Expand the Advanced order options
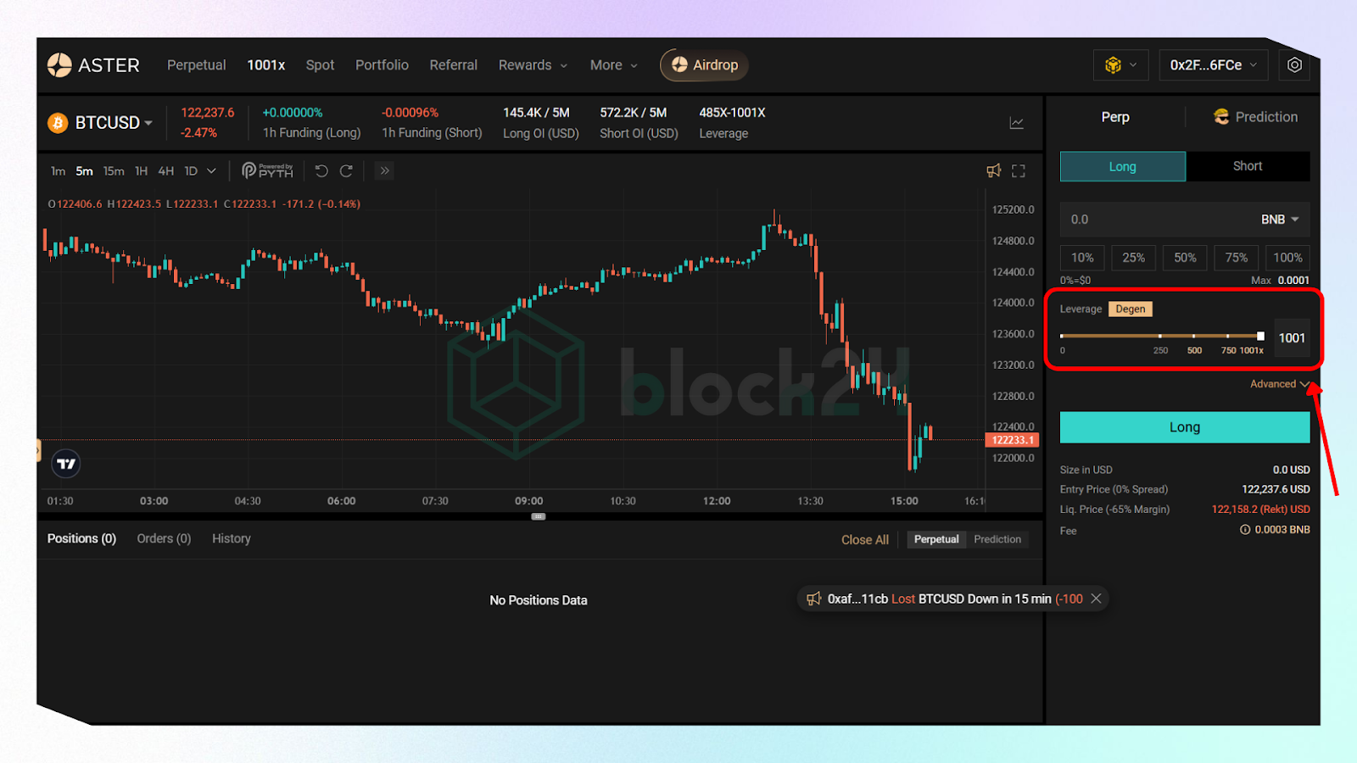The width and height of the screenshot is (1357, 763). 1278,384
